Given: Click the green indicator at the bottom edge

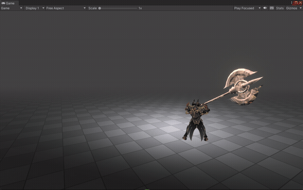Looking at the screenshot, I should click(x=147, y=189).
